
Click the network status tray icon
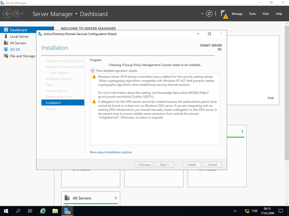[x=247, y=211]
